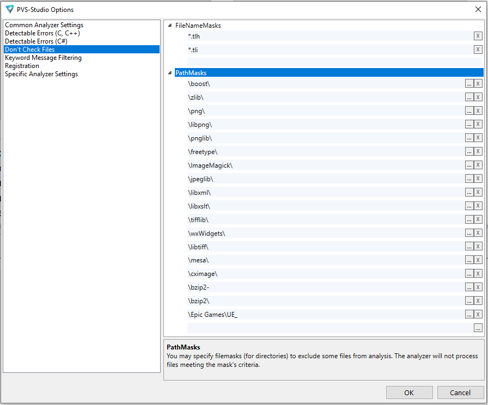Remove the \cximage\ path mask
This screenshot has width=488, height=405.
[x=479, y=273]
